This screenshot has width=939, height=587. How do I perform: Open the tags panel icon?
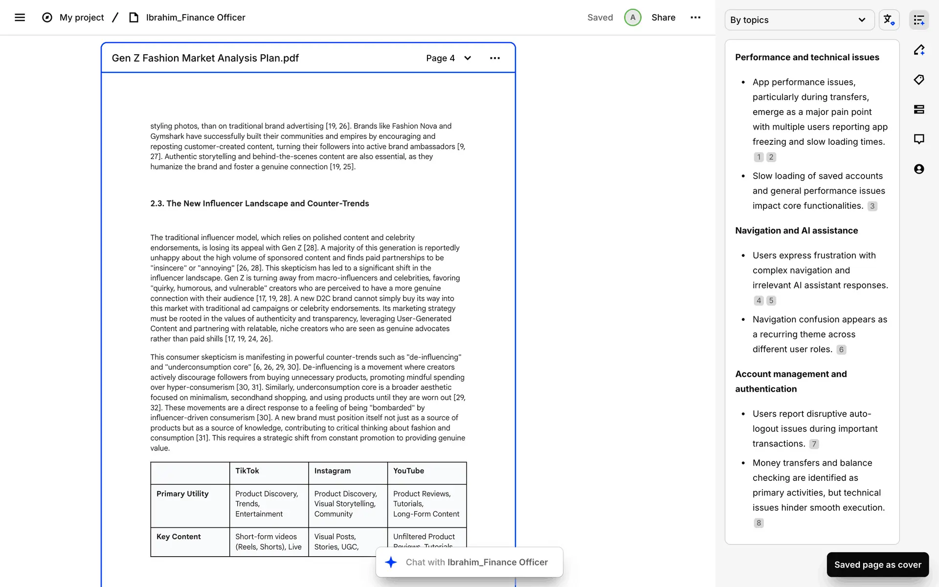point(919,80)
